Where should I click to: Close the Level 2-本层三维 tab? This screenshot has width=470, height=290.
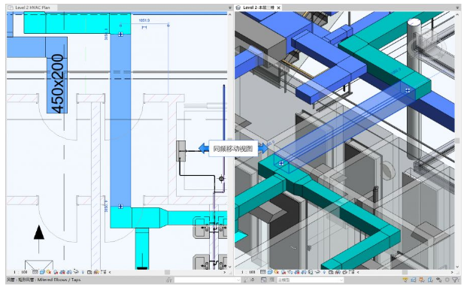[x=278, y=8]
